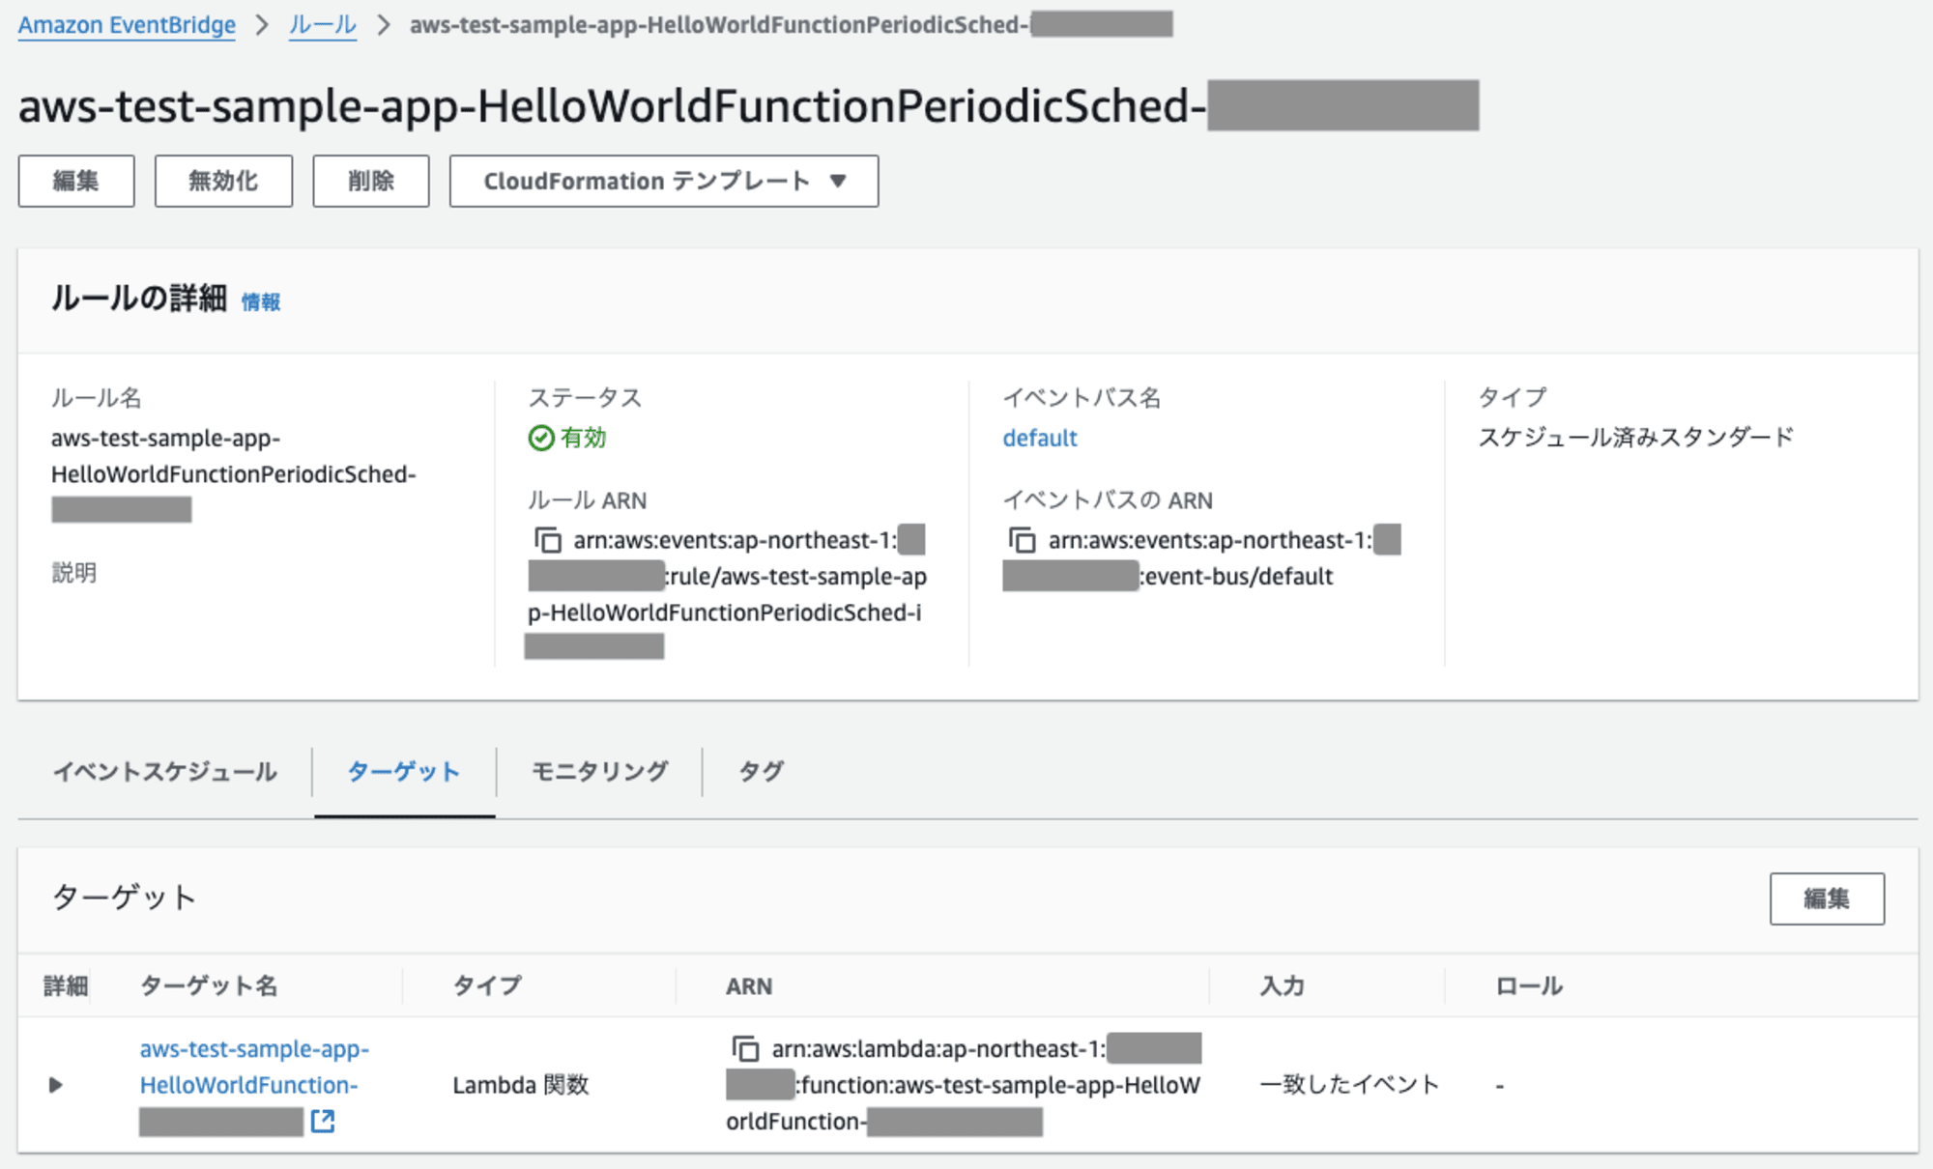Viewport: 1933px width, 1169px height.
Task: Click the 'ルールの詳細' panel heading
Action: 139,299
